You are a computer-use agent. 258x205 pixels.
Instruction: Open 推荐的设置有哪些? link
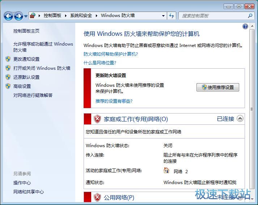[x=114, y=101]
